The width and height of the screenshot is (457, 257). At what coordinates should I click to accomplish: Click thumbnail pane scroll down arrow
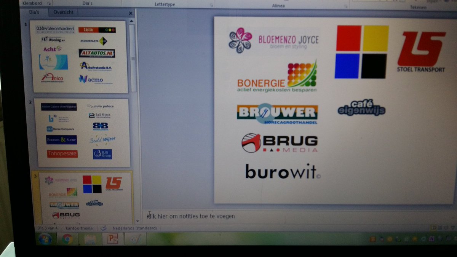click(137, 221)
